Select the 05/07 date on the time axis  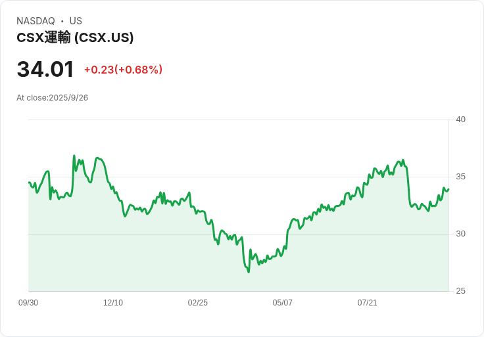[x=283, y=303]
